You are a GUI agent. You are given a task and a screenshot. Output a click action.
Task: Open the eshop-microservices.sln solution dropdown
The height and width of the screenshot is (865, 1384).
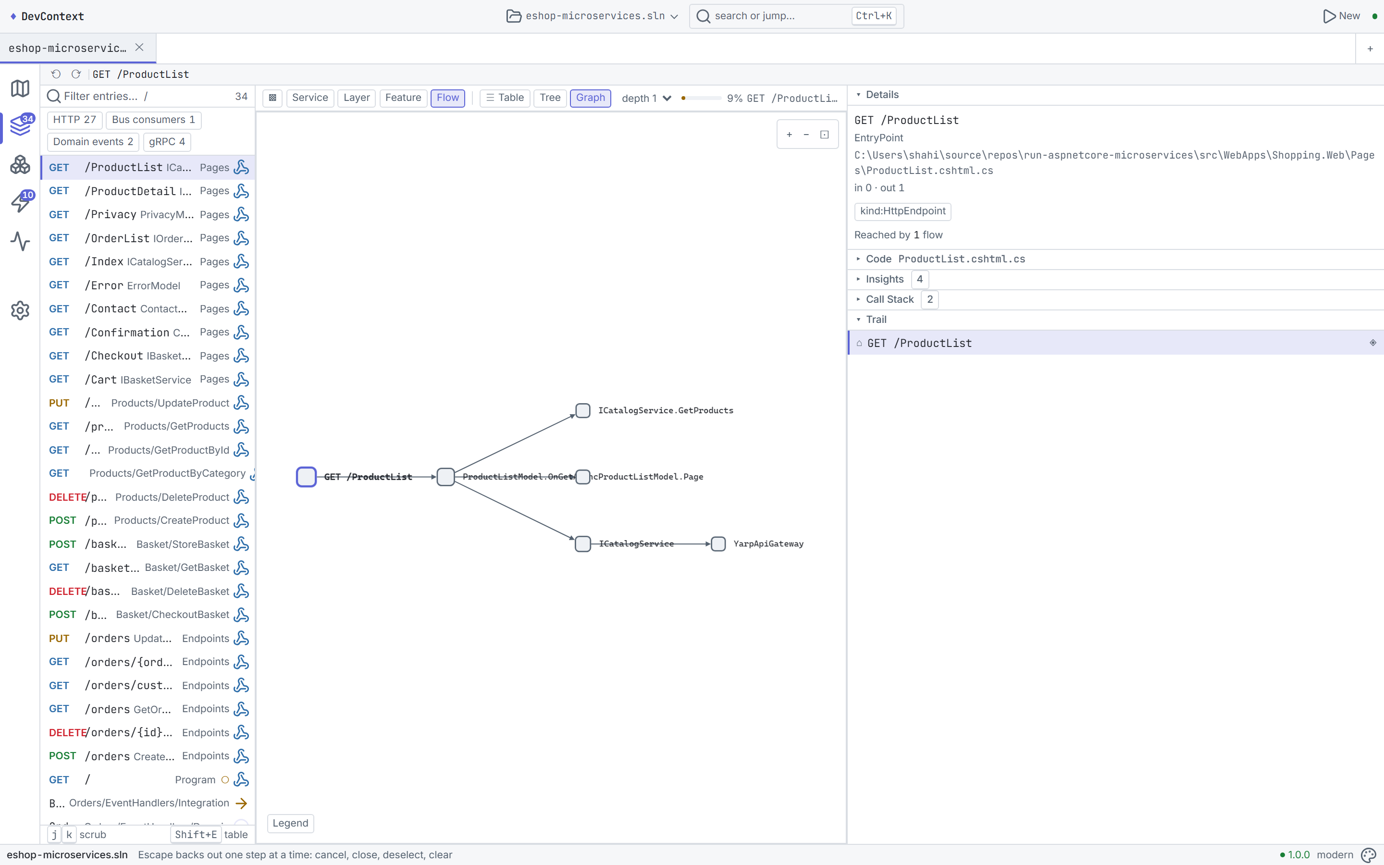click(x=593, y=16)
